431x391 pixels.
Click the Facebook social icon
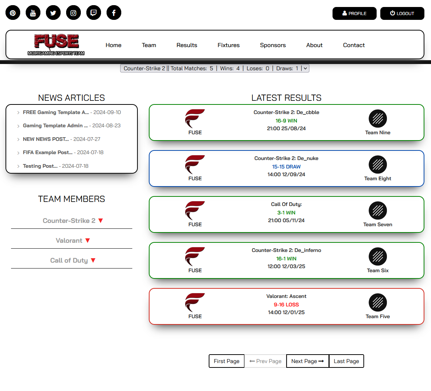(114, 13)
